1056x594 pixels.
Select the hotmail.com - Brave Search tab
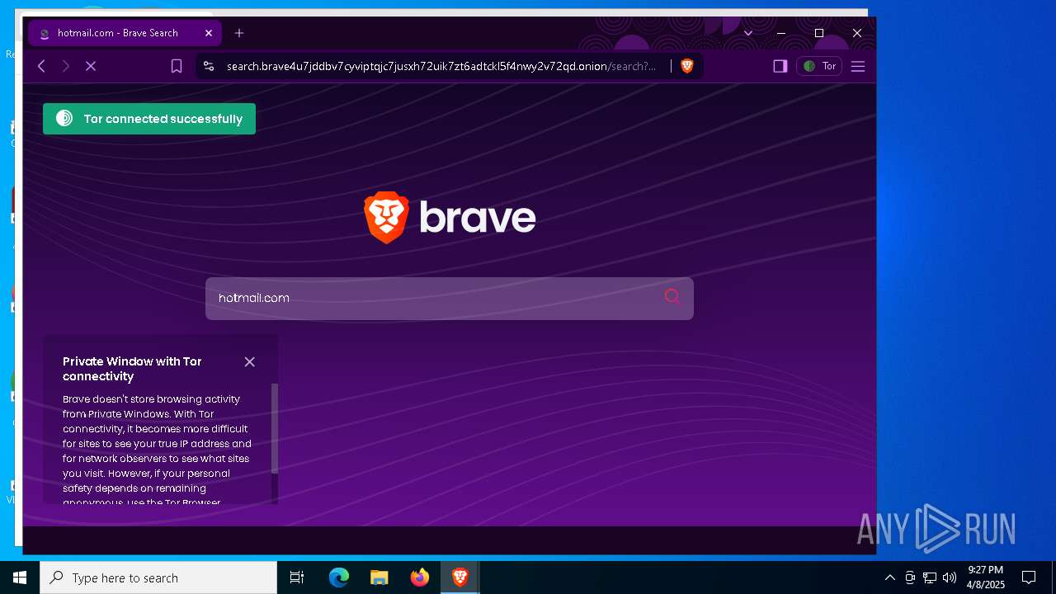tap(125, 33)
